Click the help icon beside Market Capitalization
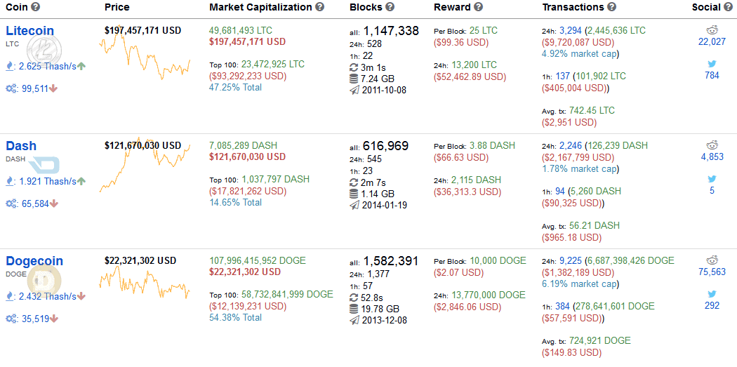Image resolution: width=737 pixels, height=367 pixels. [x=320, y=7]
